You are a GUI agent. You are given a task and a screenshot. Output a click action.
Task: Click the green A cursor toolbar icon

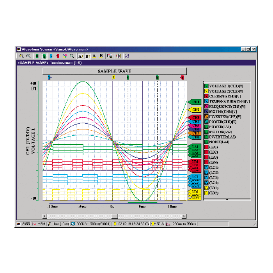(37, 56)
